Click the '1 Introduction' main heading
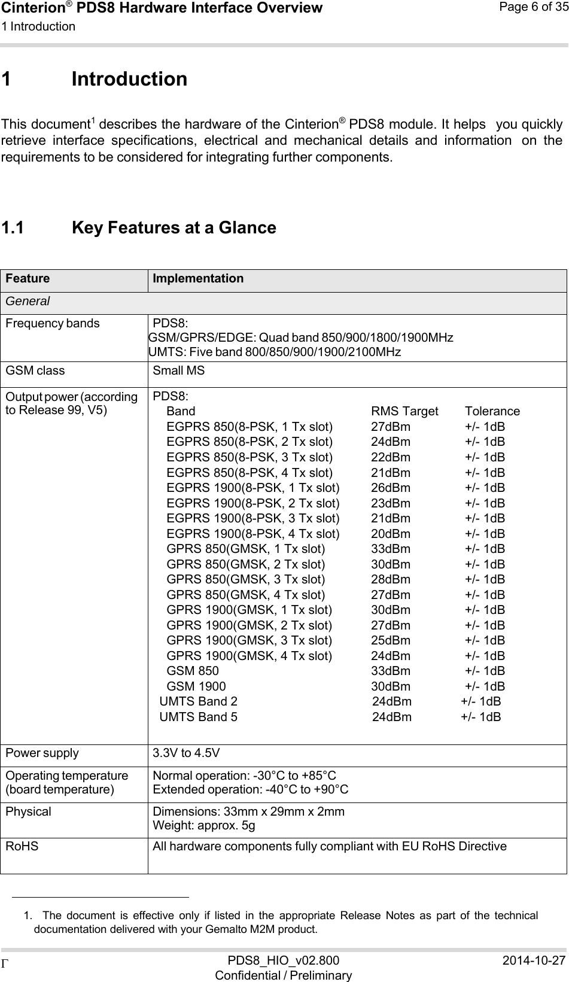 pyautogui.click(x=94, y=79)
